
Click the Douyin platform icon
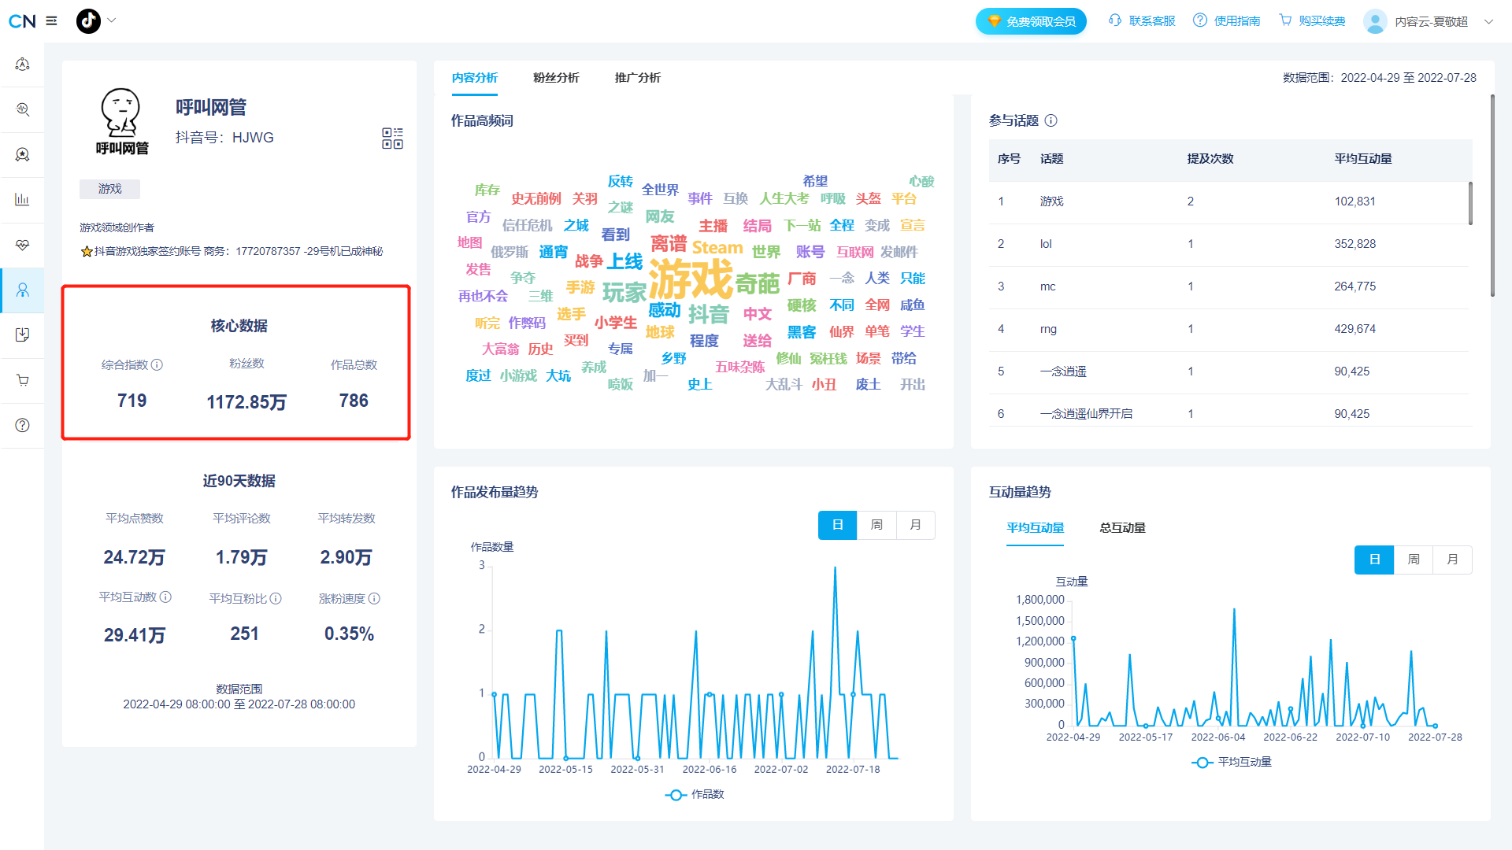pyautogui.click(x=88, y=21)
